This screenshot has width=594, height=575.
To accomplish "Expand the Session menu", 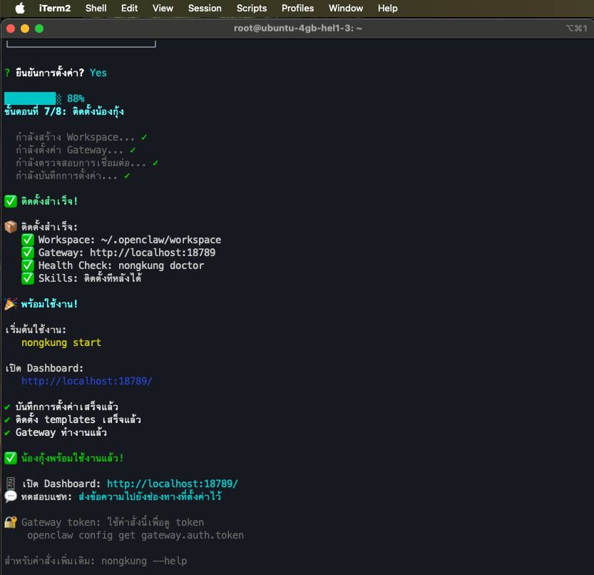I will tap(205, 9).
